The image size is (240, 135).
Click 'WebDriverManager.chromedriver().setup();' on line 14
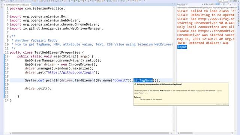[63, 60]
